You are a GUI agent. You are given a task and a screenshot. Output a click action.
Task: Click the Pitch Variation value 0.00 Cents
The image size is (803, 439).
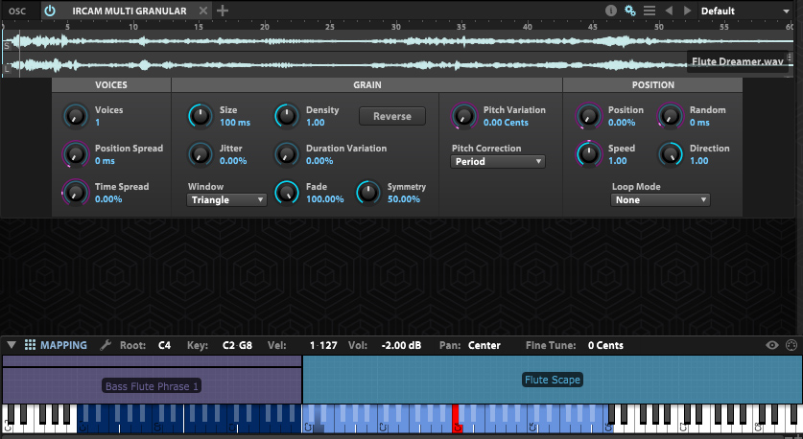pyautogui.click(x=506, y=123)
